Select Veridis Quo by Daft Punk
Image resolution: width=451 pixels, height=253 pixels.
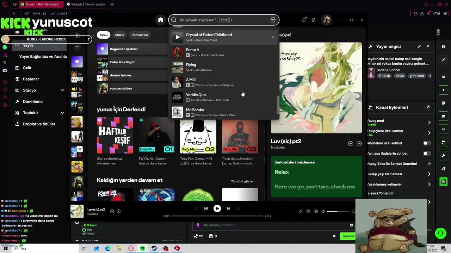(224, 97)
